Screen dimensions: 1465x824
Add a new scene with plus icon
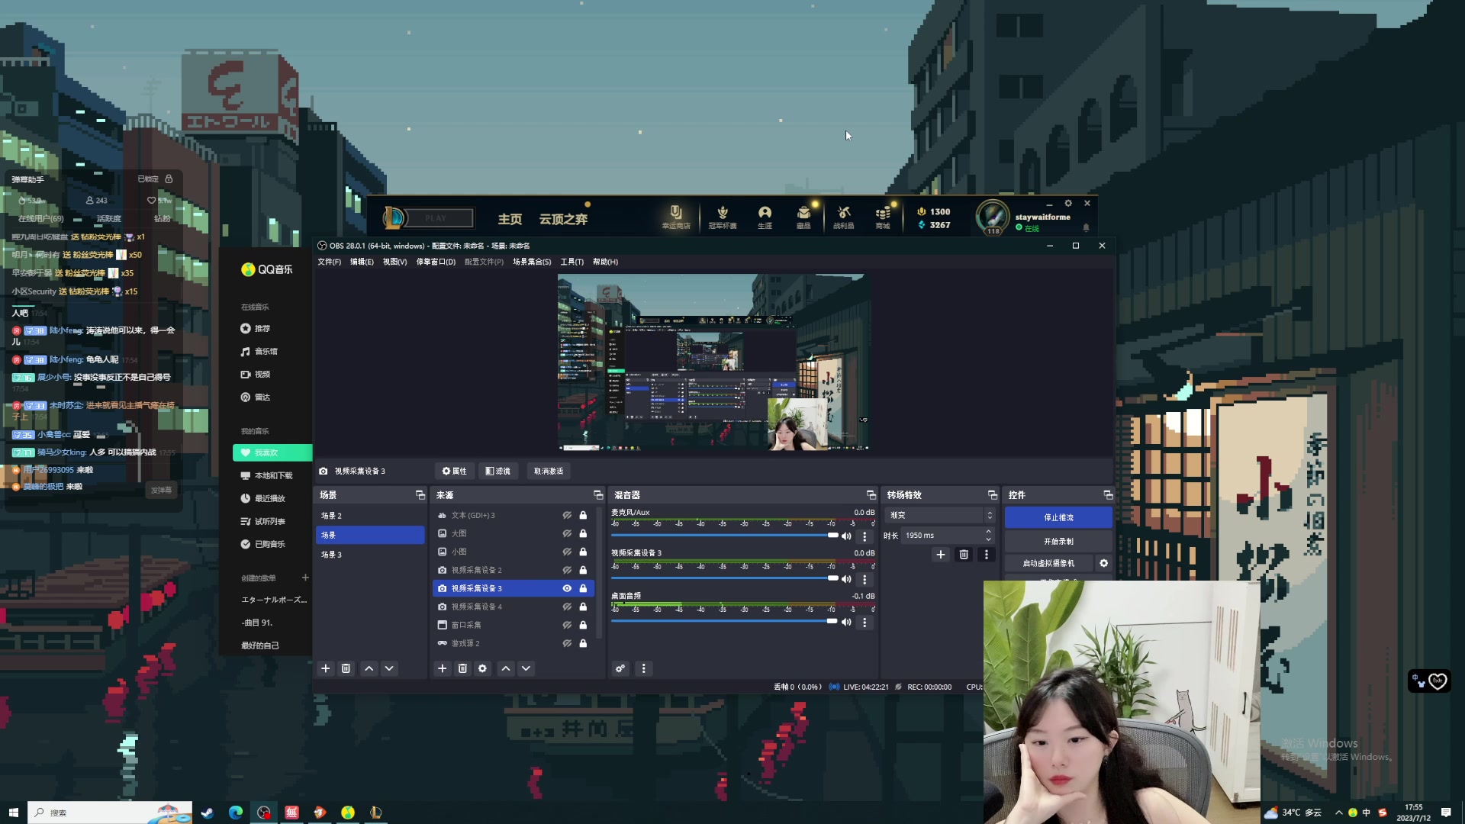click(326, 668)
